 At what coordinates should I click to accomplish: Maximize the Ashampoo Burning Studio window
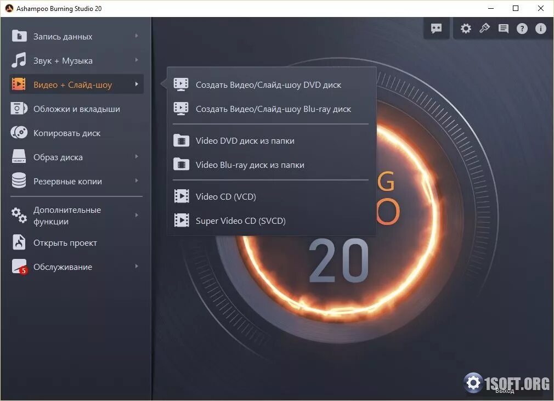pyautogui.click(x=516, y=8)
